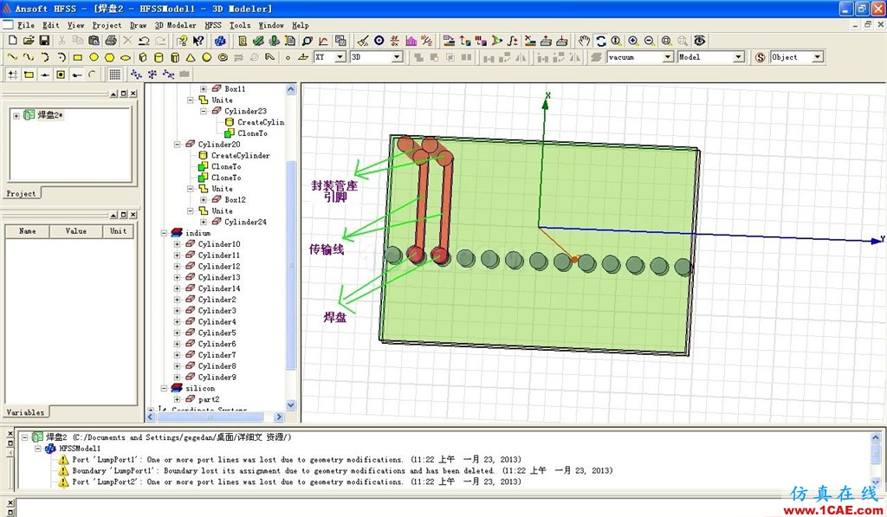
Task: Open the vacuum material dropdown
Action: (668, 57)
